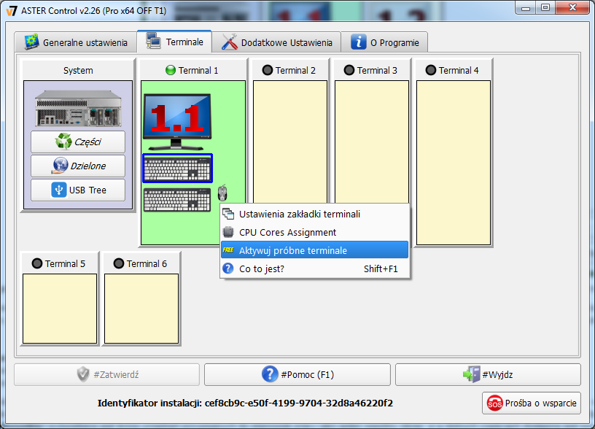The height and width of the screenshot is (429, 595).
Task: Select the blue-highlighted keyboard in Terminal 1
Action: pos(177,169)
